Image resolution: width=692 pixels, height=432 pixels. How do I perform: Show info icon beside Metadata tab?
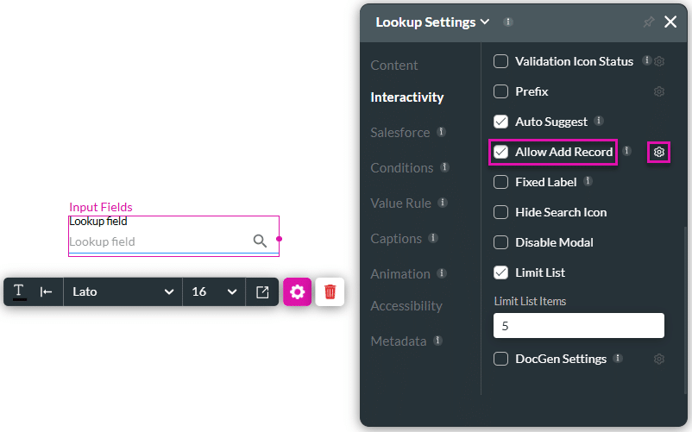tap(437, 341)
